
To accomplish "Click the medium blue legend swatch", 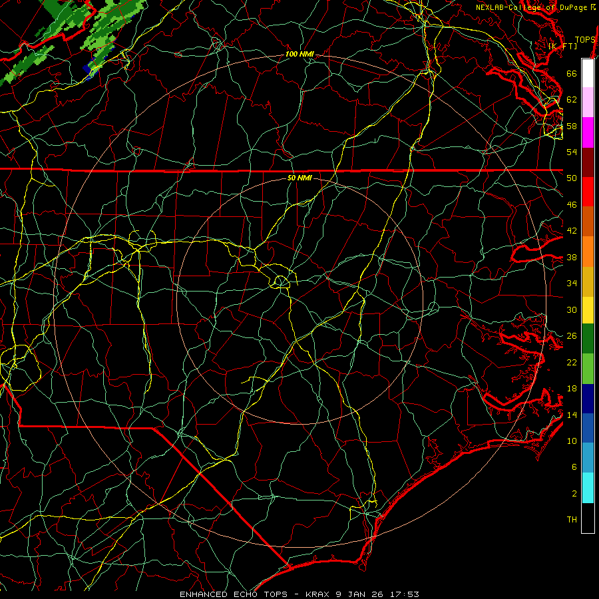I will (588, 428).
